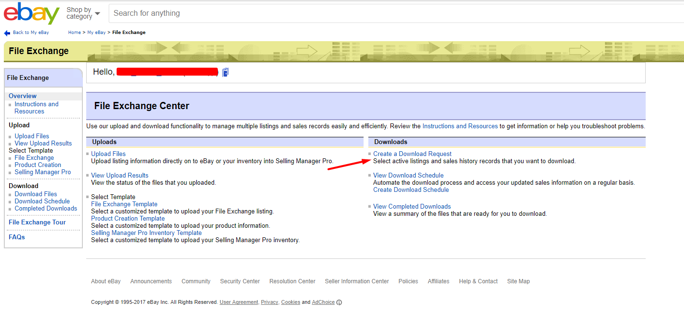Open Upload Files under the Uploads section

[x=108, y=154]
